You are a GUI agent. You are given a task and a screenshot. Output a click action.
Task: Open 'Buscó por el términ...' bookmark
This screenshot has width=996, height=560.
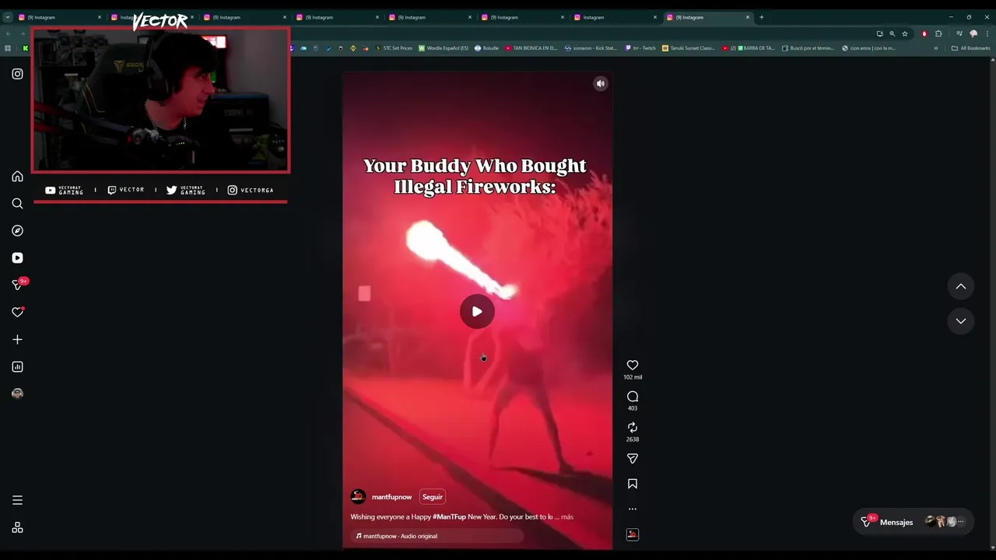(x=808, y=48)
